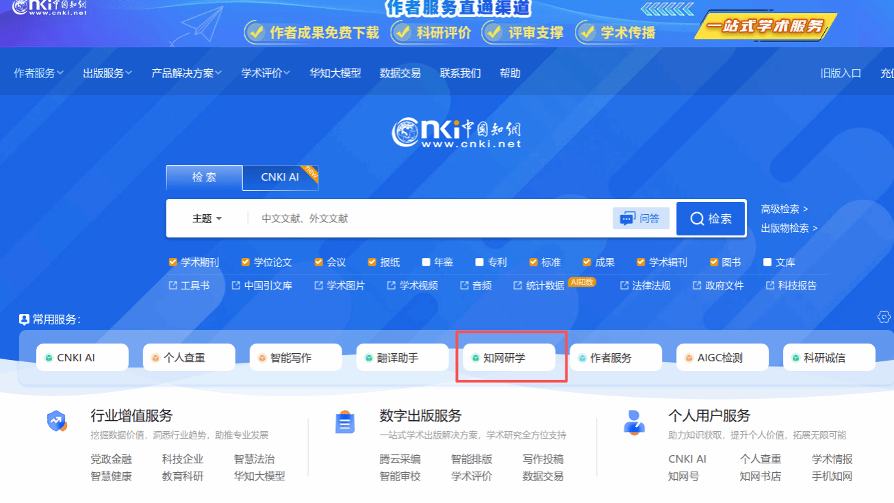
Task: Open the 数字出版服务 document icon
Action: coord(345,423)
